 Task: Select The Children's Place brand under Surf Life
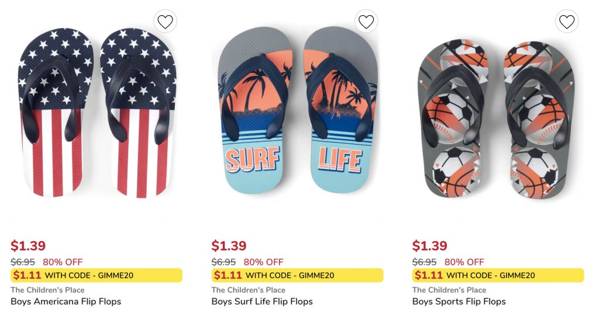[x=248, y=290]
